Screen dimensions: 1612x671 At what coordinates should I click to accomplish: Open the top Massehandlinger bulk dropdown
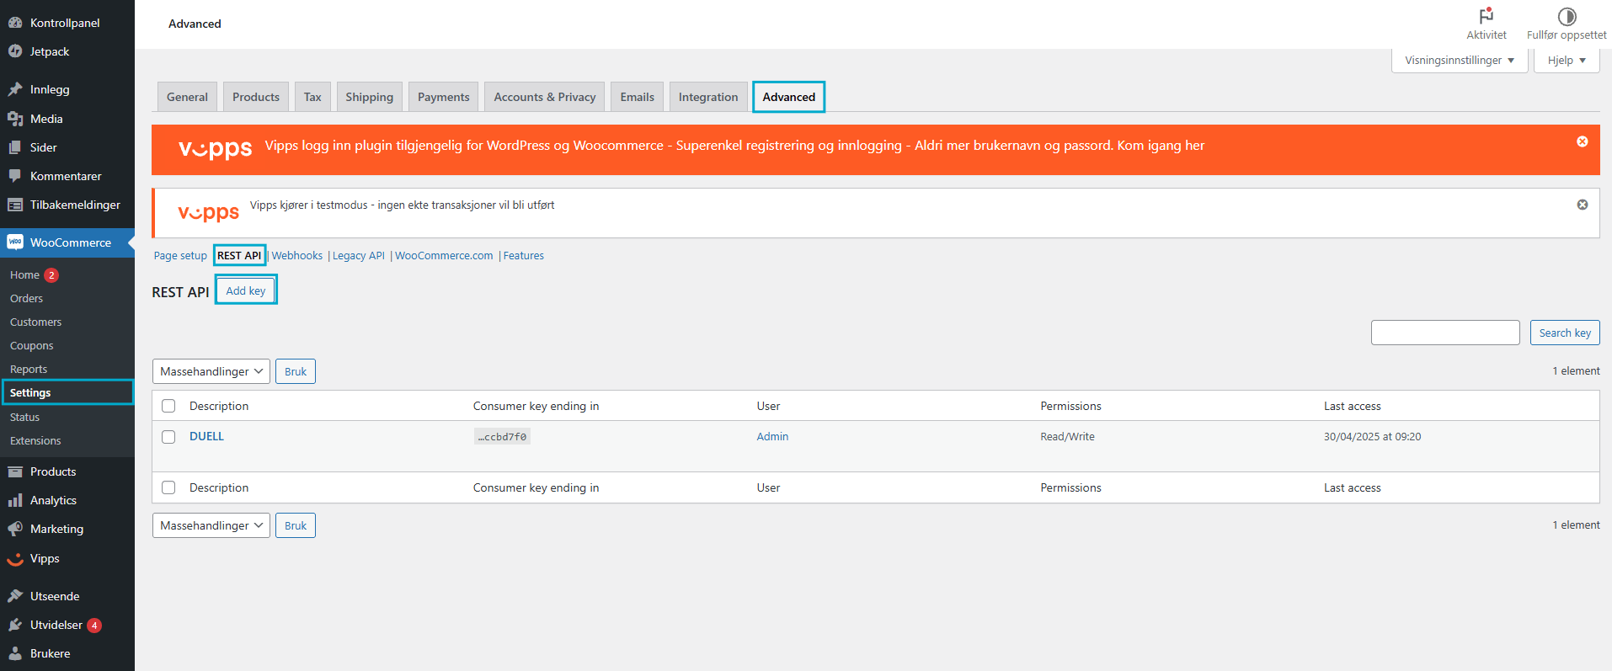click(x=211, y=371)
